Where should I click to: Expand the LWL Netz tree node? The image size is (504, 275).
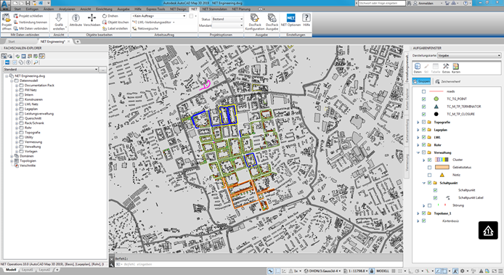[17, 104]
